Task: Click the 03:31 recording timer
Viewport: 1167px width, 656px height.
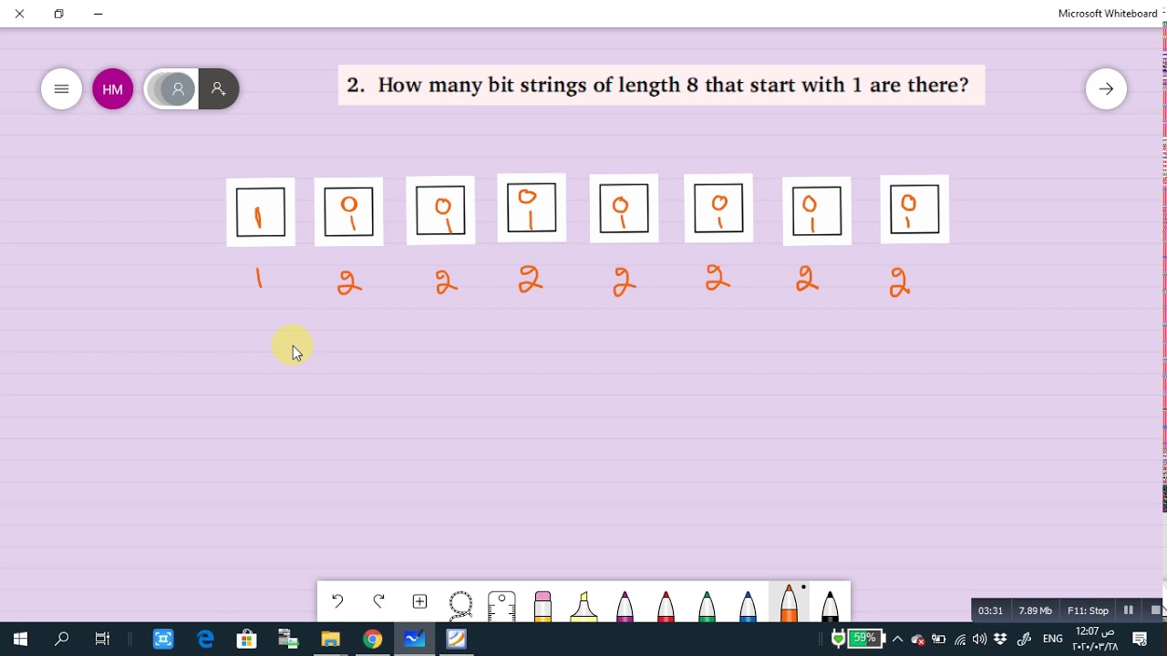Action: pyautogui.click(x=991, y=610)
